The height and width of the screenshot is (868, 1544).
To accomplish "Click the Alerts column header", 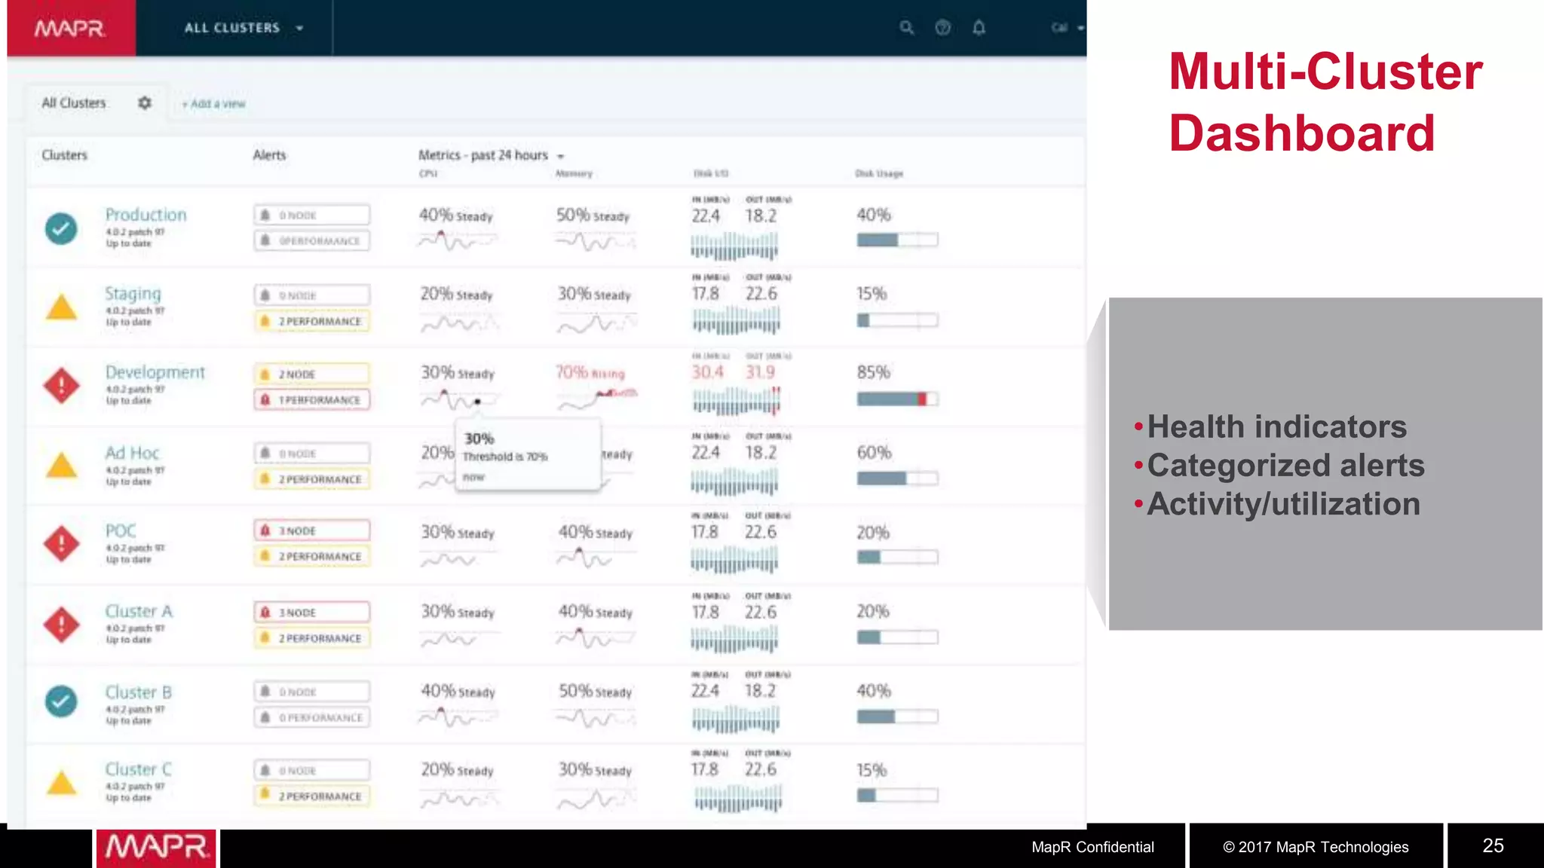I will click(269, 155).
